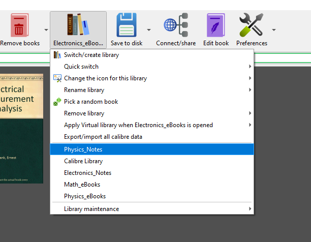Select the Rename library menu item
This screenshot has height=242, width=311.
coord(152,90)
